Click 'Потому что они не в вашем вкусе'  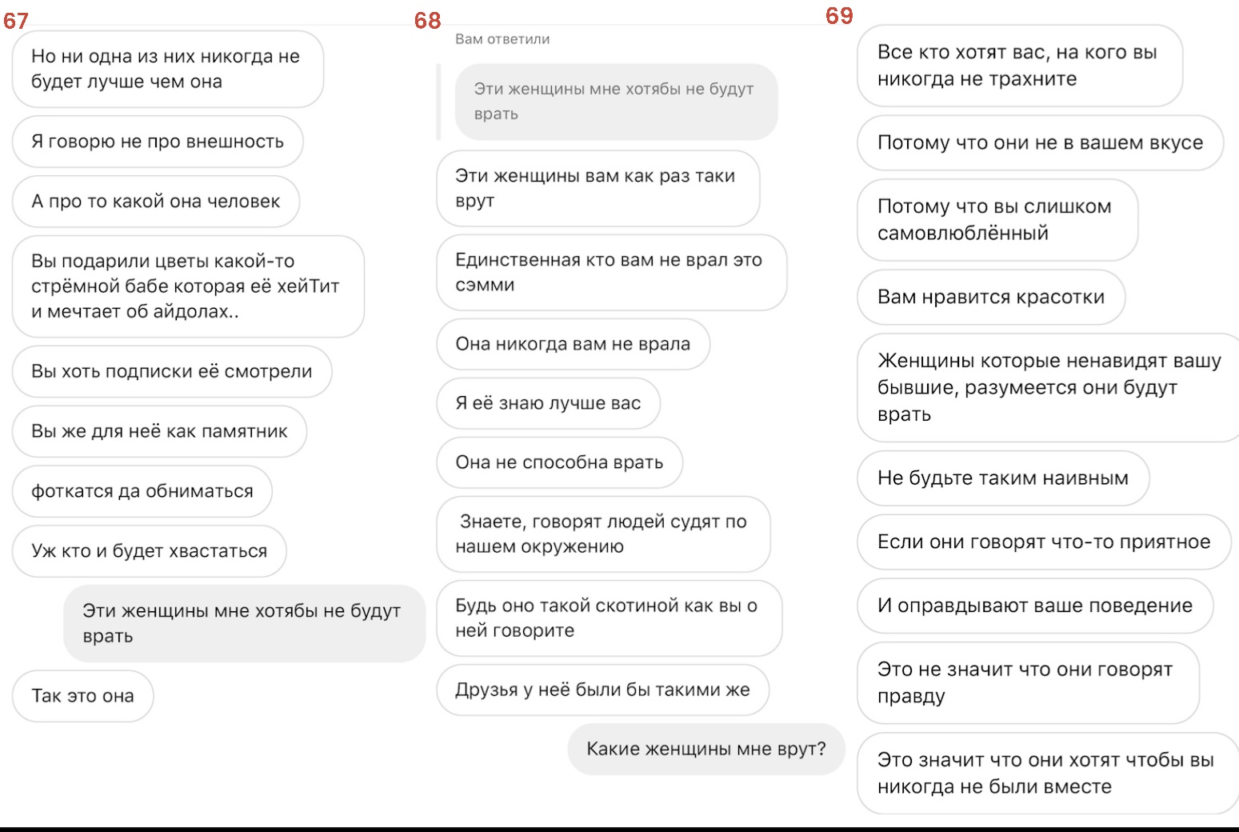tap(1040, 143)
